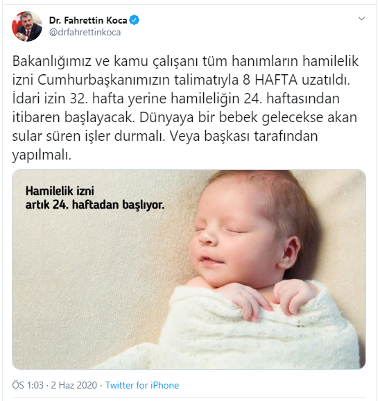Open the Twitter for iPhone source link

[x=142, y=385]
